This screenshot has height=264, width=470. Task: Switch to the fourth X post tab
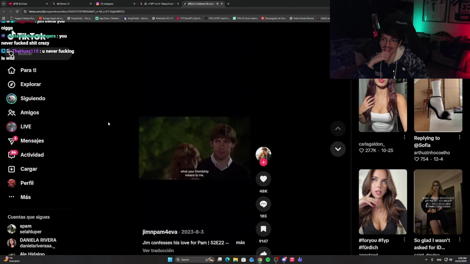coord(159,4)
